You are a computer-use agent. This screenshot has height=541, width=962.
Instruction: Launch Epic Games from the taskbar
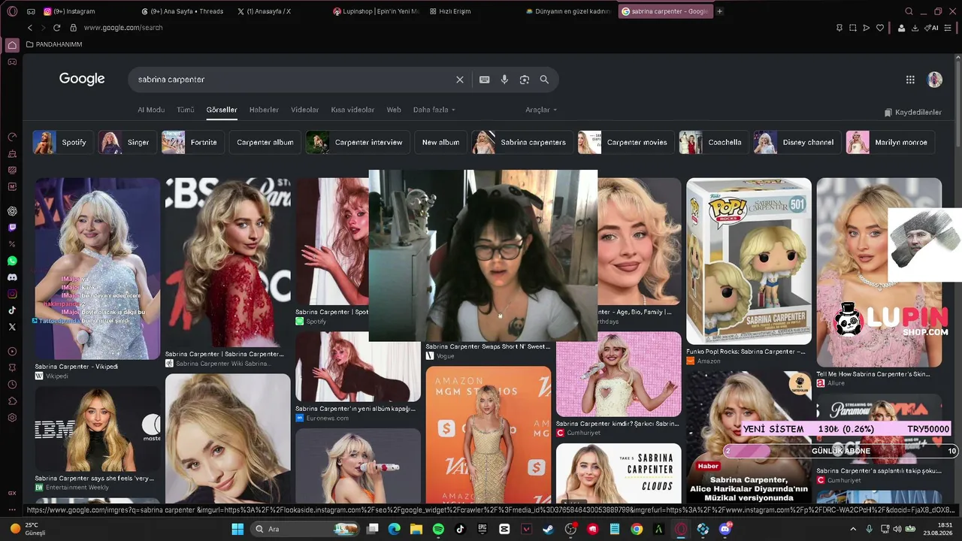(483, 529)
